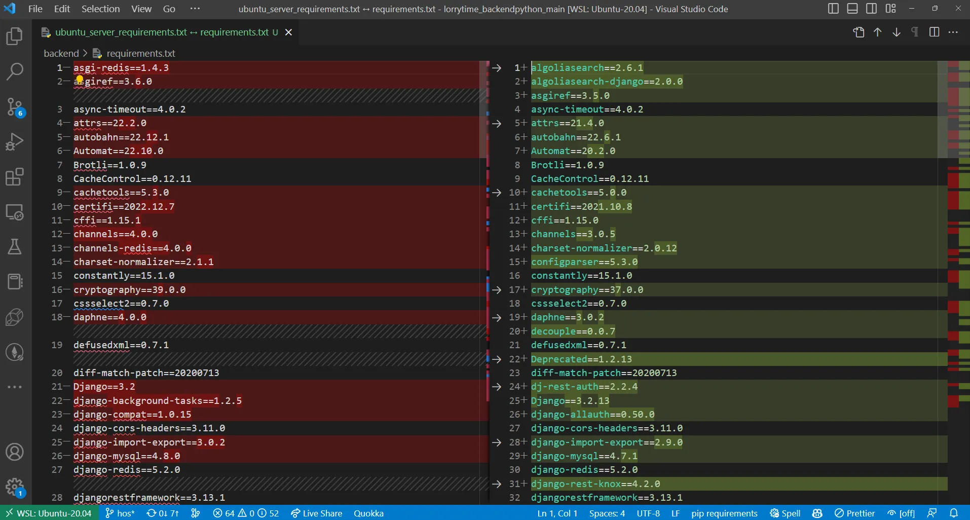Toggle the Primary Side Bar layout
The width and height of the screenshot is (970, 520).
[833, 9]
